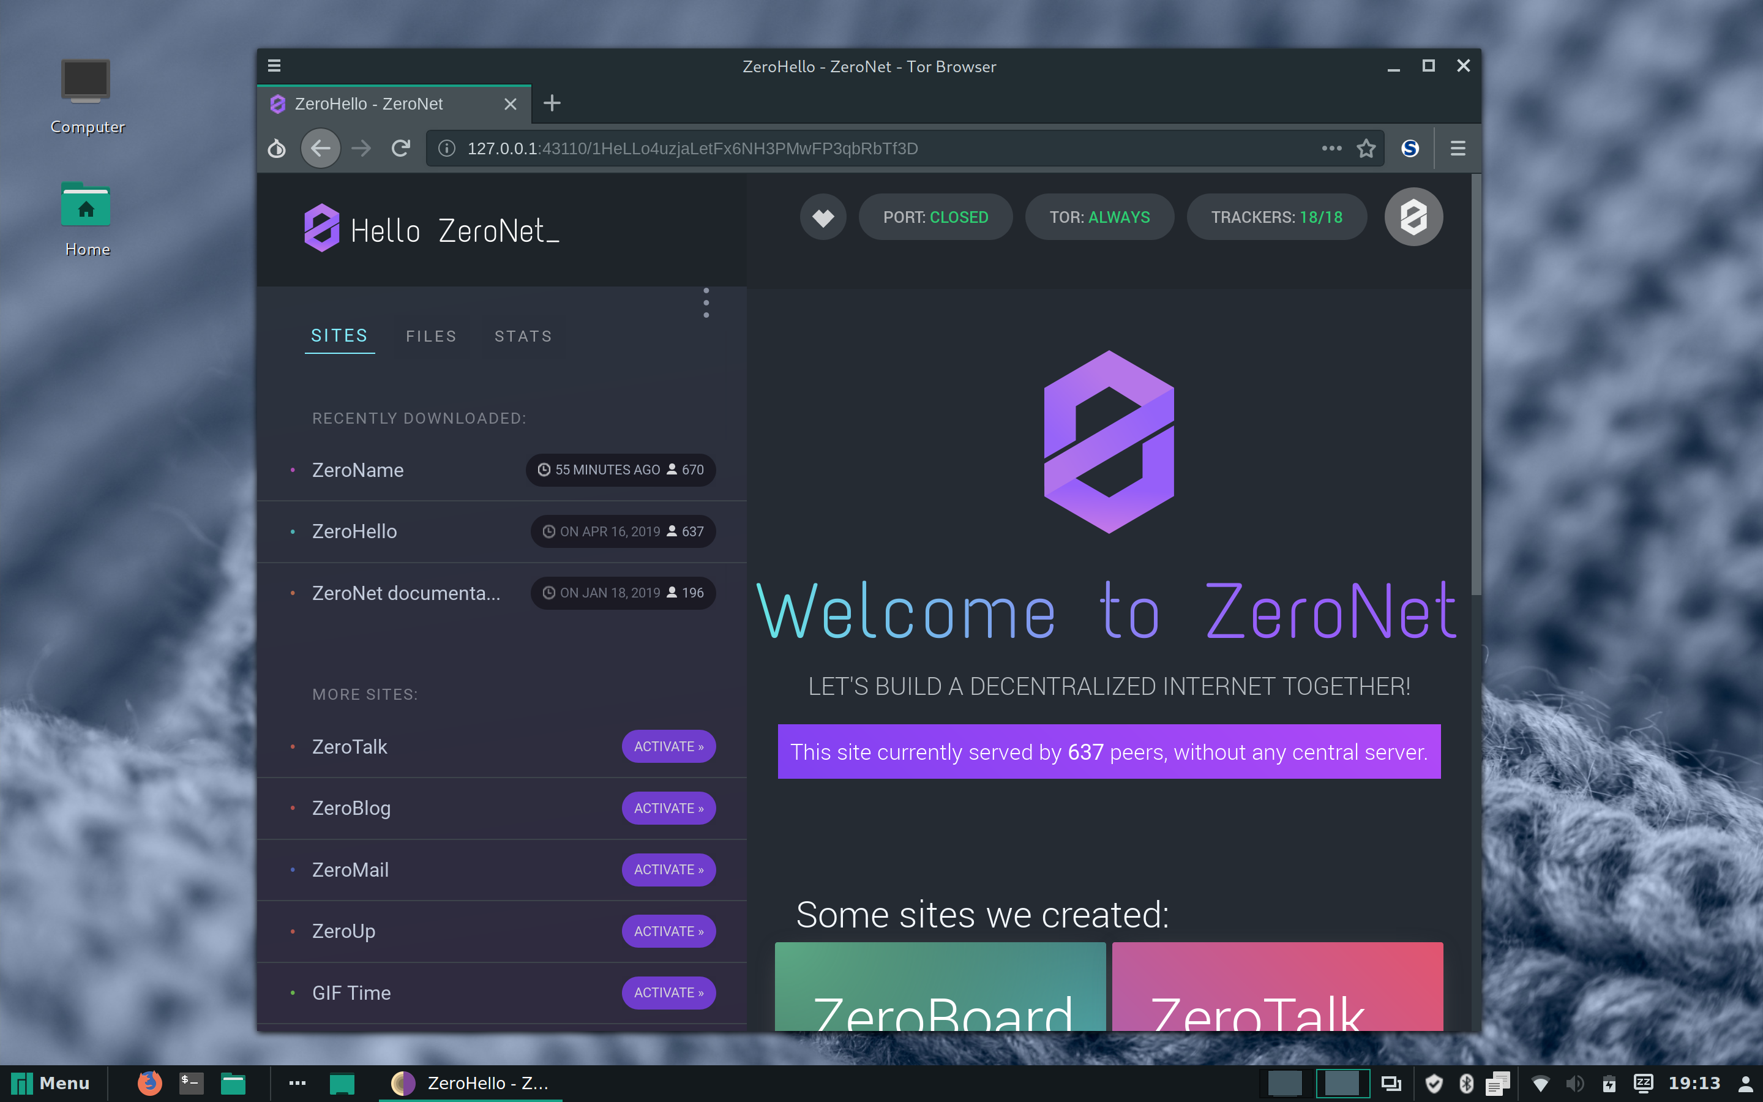The width and height of the screenshot is (1763, 1102).
Task: Open file manager from the taskbar
Action: coord(233,1083)
